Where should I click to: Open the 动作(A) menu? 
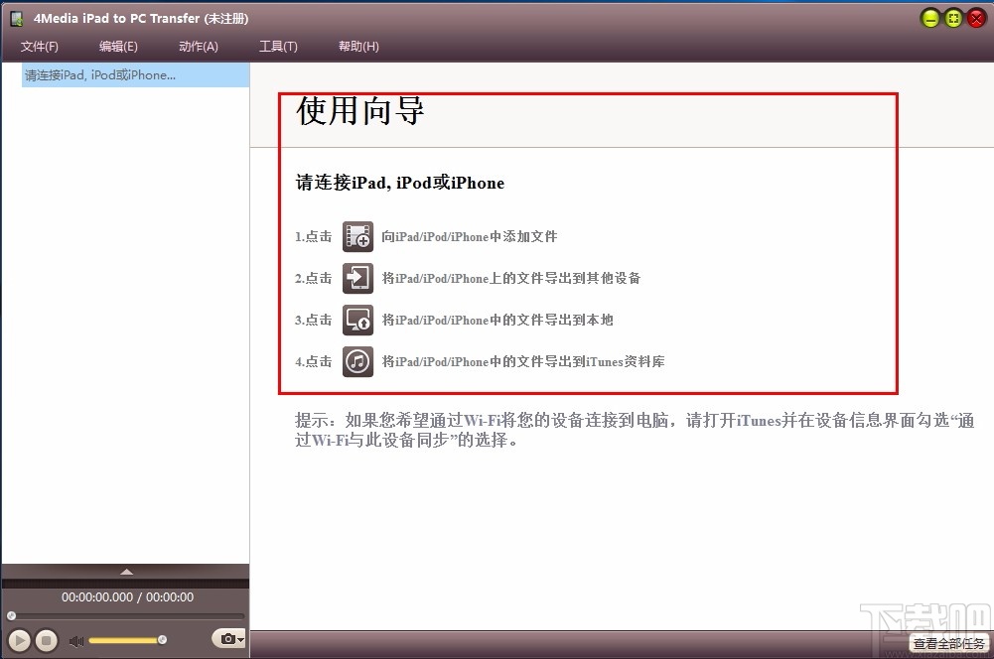click(x=198, y=46)
